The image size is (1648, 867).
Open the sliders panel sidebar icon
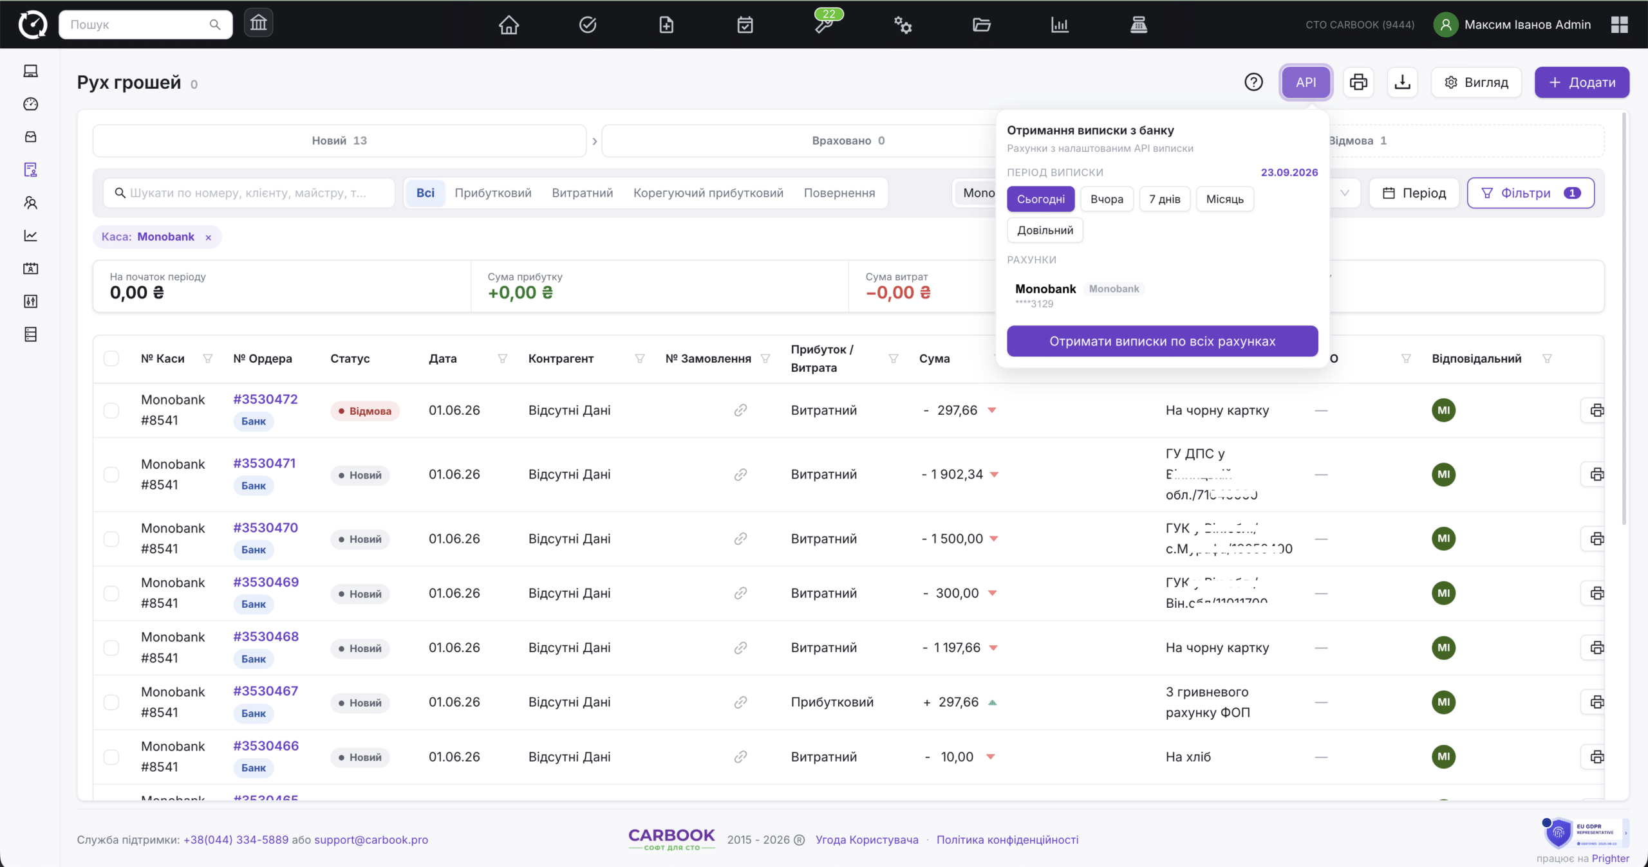(x=30, y=301)
